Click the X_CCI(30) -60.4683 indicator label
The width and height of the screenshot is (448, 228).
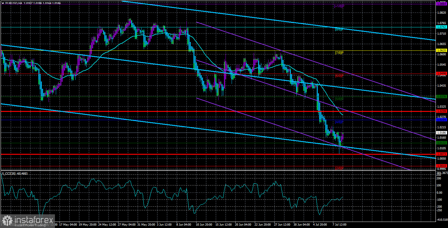(15, 174)
